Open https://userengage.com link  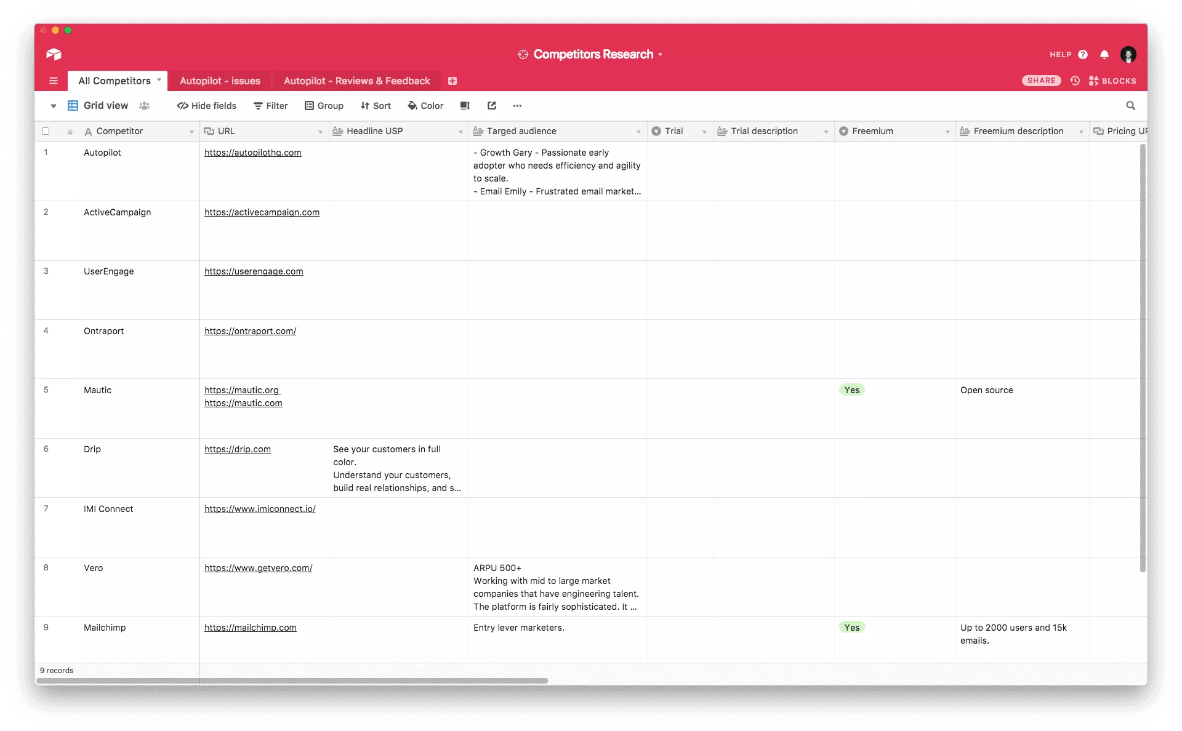point(254,271)
